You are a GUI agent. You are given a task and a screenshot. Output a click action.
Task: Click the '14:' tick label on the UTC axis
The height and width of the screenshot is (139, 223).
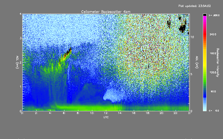(120, 113)
